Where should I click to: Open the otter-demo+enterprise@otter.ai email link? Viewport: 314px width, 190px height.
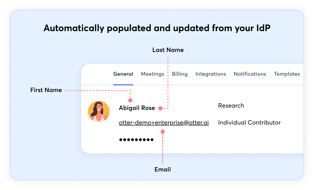coord(164,123)
